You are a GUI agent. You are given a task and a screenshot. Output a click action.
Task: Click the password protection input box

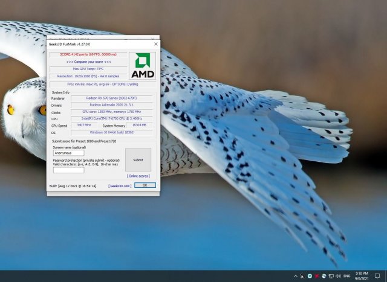point(68,170)
